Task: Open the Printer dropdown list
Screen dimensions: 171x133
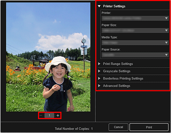Action: pyautogui.click(x=135, y=18)
